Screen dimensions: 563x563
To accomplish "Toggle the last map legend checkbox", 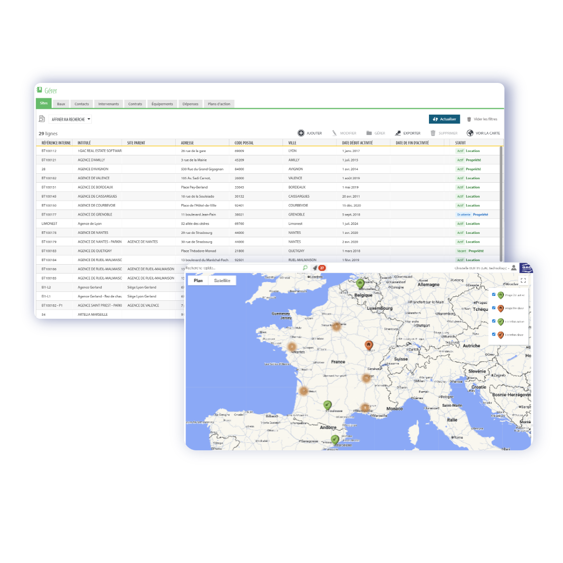I will (x=493, y=334).
